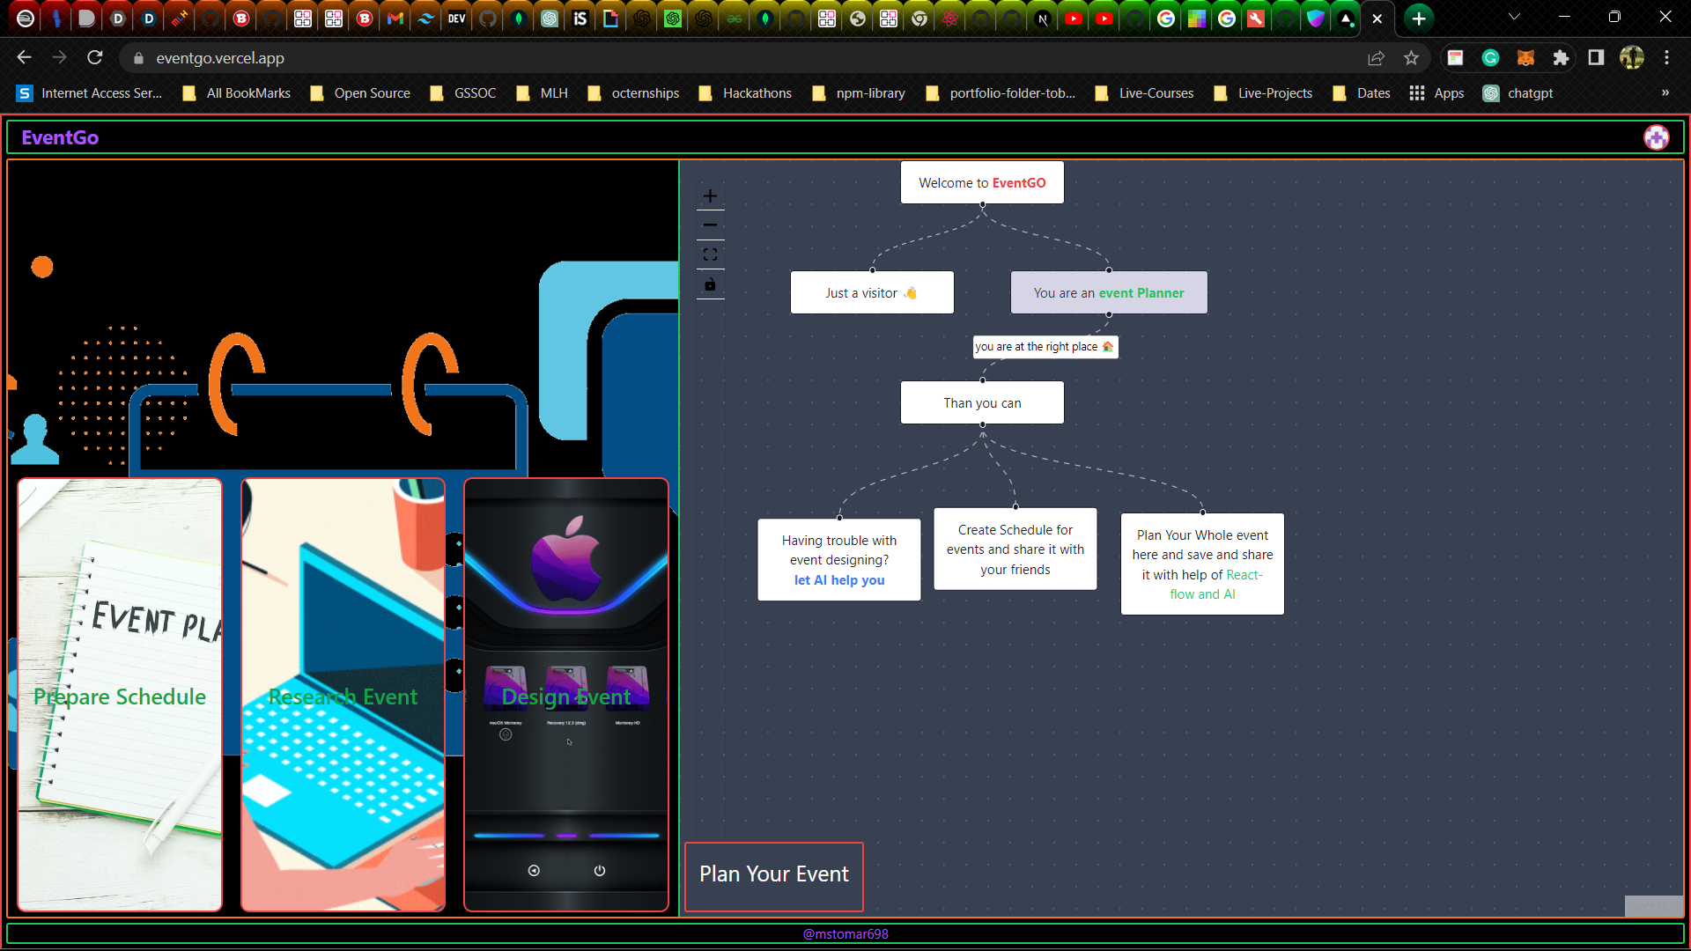Click the React Flow zoom out button
1691x951 pixels.
tap(710, 225)
